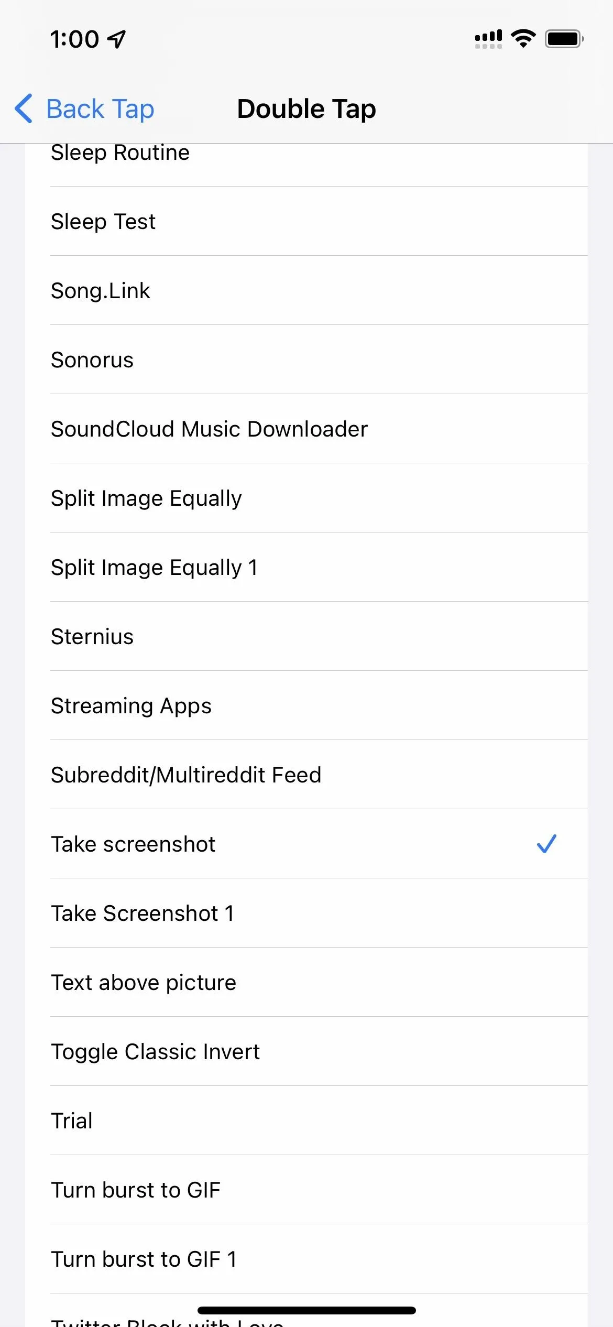
Task: Select SoundCloud Music Downloader
Action: [306, 429]
